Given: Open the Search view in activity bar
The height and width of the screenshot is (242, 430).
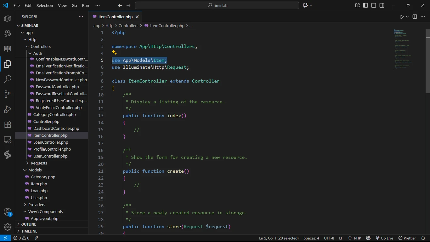Looking at the screenshot, I should [x=8, y=79].
